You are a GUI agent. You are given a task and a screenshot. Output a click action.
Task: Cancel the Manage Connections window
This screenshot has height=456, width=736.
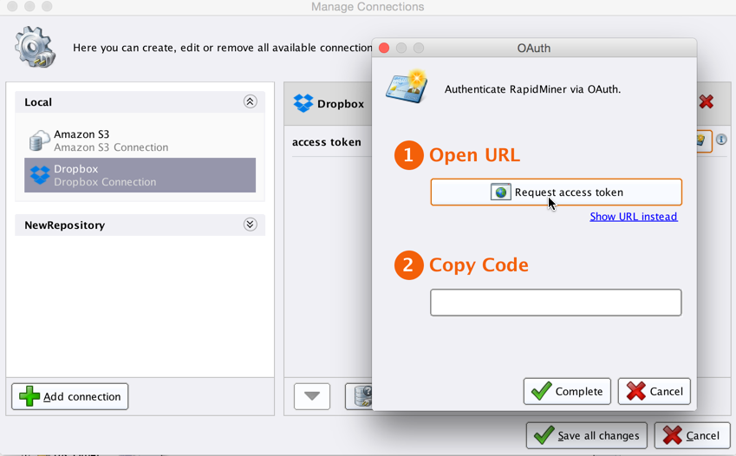click(691, 435)
